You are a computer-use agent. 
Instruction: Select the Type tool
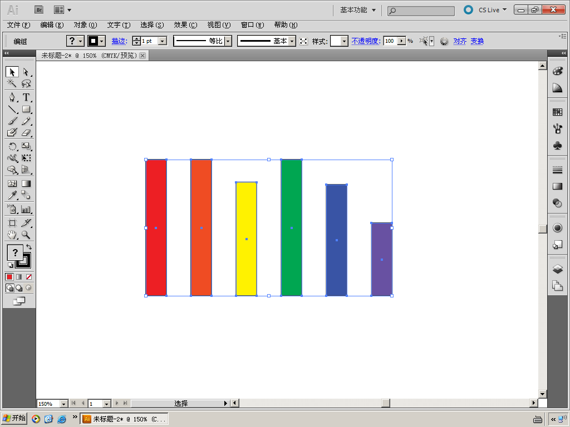[x=26, y=97]
